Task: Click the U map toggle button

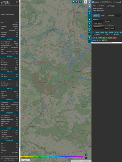Action: (73, 2)
